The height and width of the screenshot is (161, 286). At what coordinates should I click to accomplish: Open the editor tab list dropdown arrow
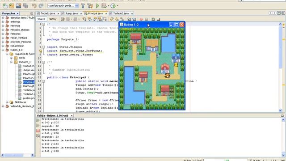click(279, 13)
